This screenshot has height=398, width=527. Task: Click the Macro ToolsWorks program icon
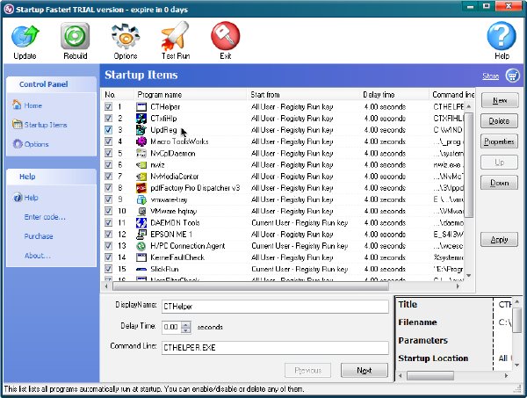pos(141,141)
